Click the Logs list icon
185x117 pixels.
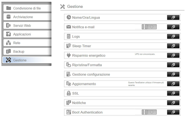(x=69, y=36)
